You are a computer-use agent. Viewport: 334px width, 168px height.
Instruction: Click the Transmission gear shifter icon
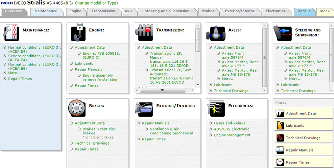click(x=144, y=33)
